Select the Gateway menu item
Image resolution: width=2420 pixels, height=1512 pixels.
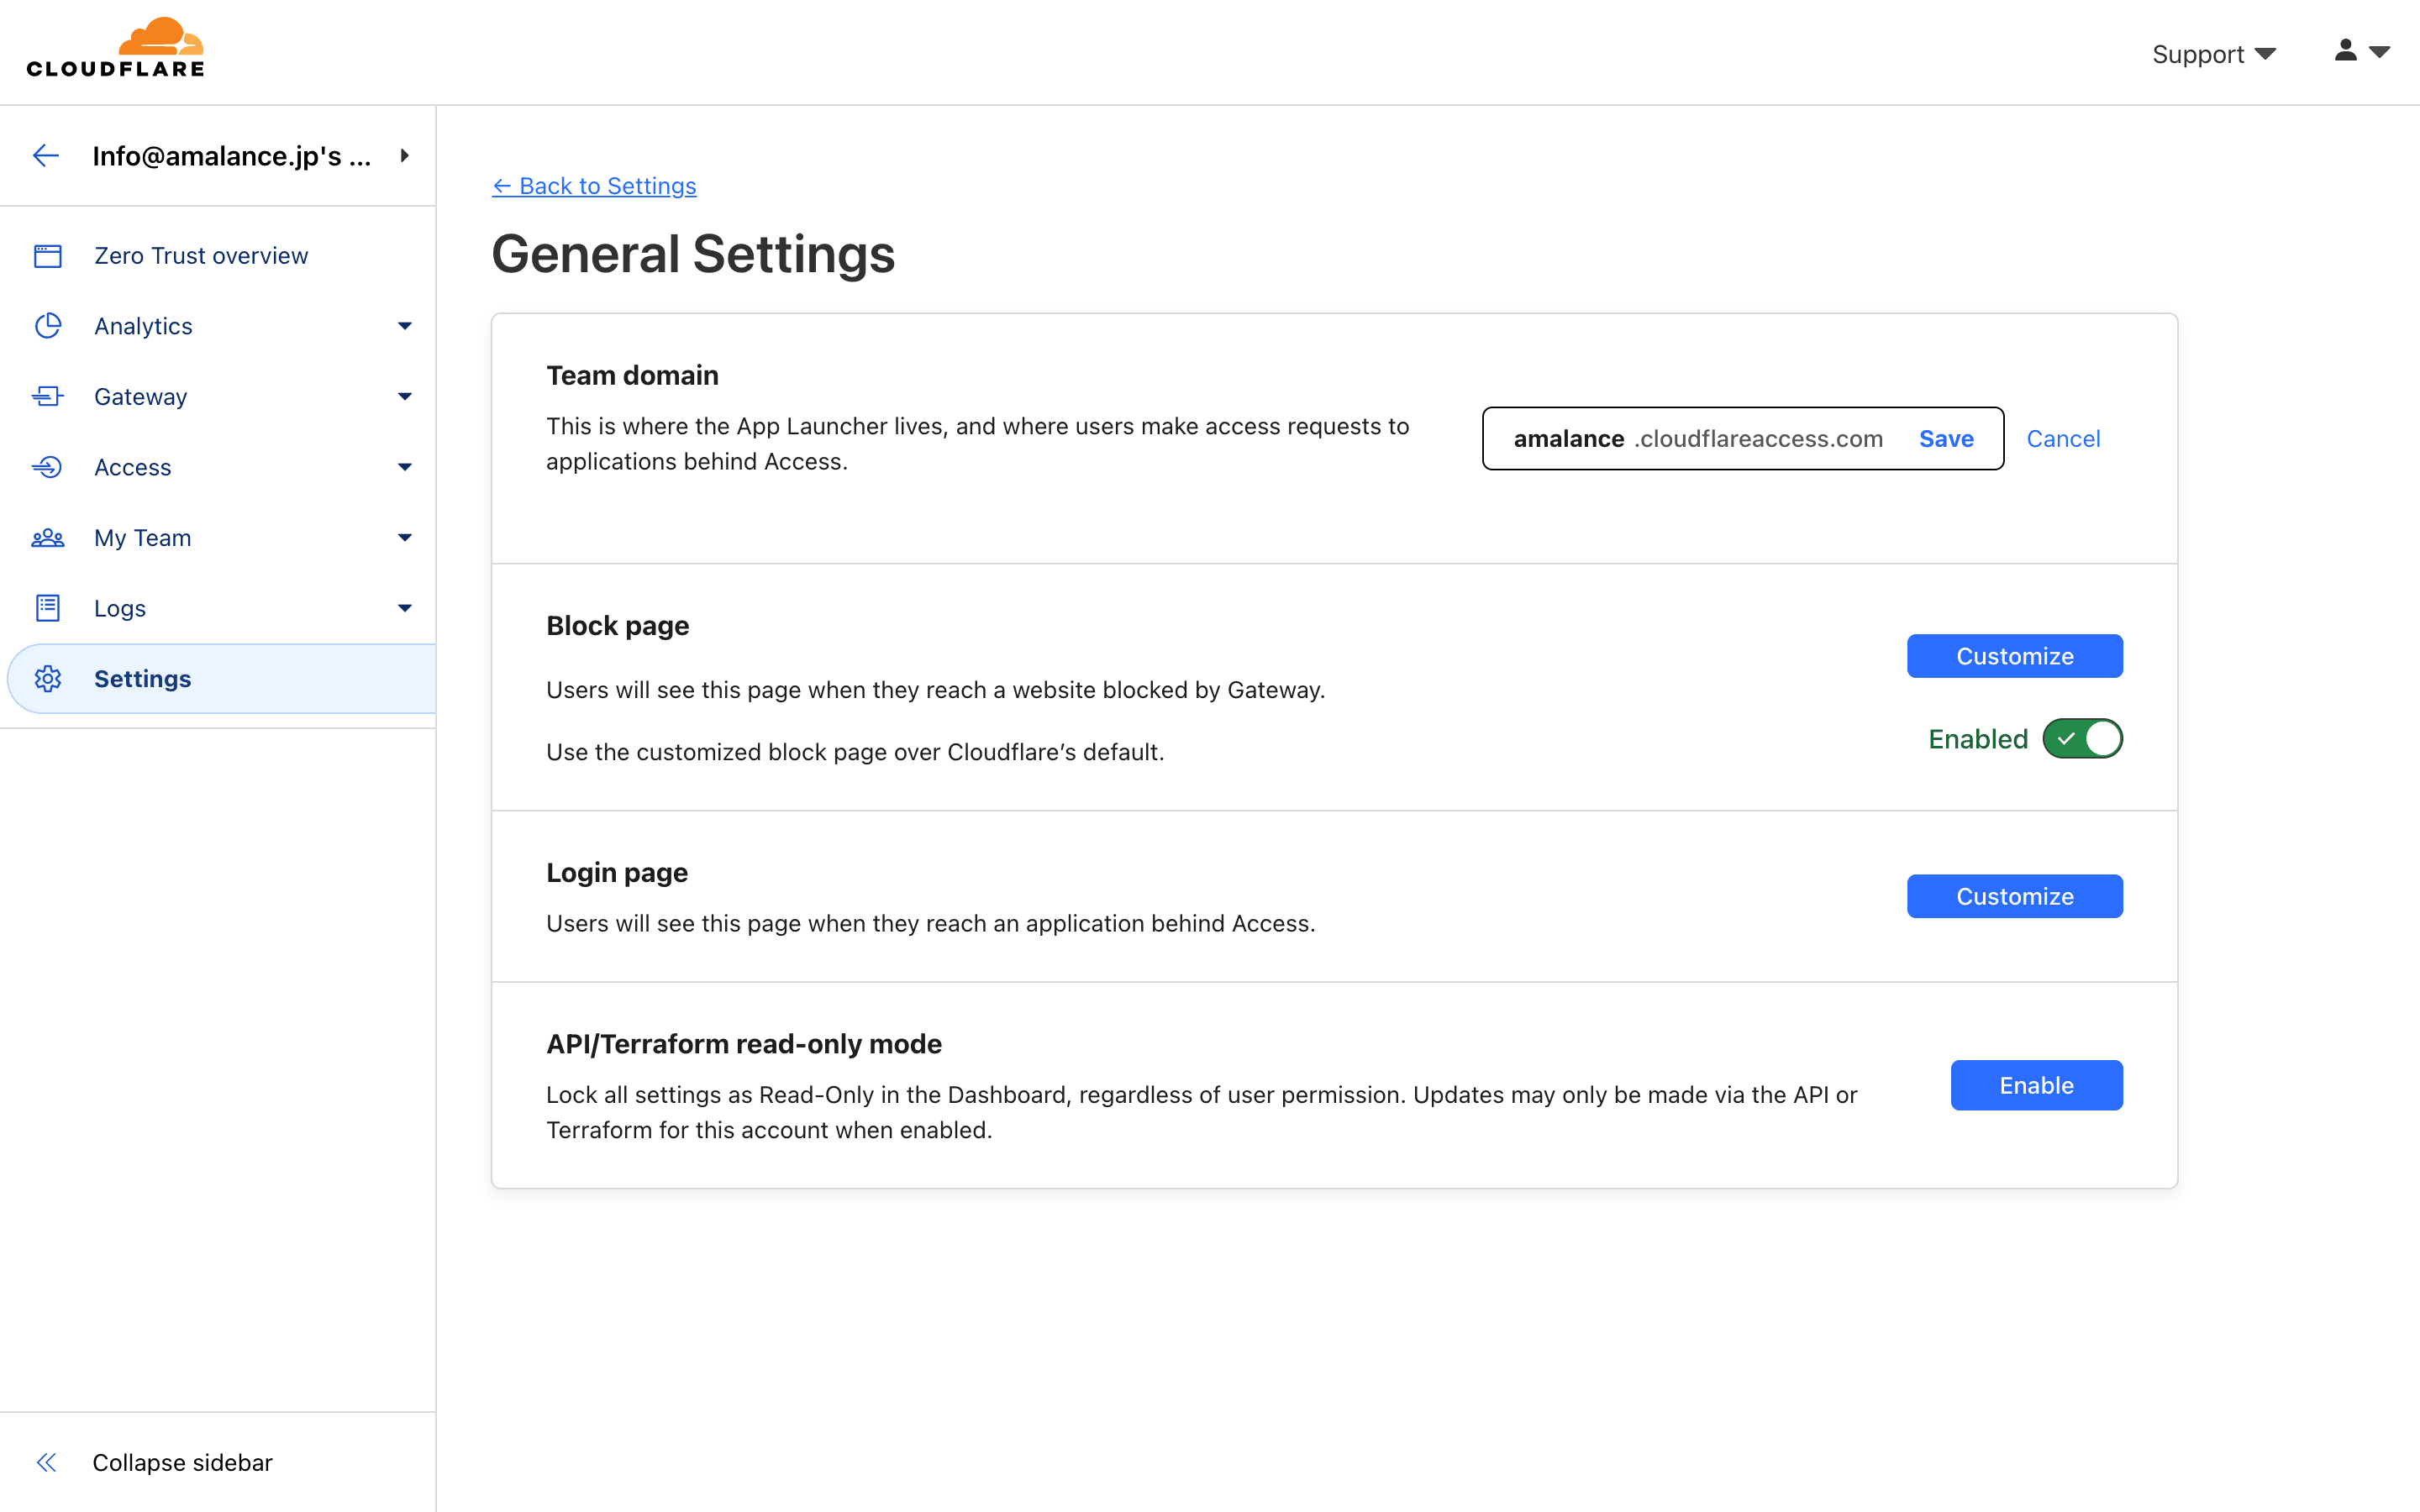(140, 396)
